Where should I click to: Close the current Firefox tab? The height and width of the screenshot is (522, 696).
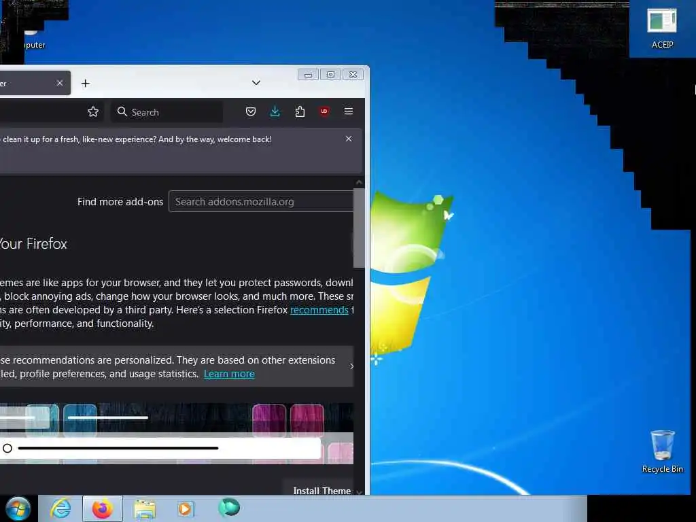[x=60, y=83]
